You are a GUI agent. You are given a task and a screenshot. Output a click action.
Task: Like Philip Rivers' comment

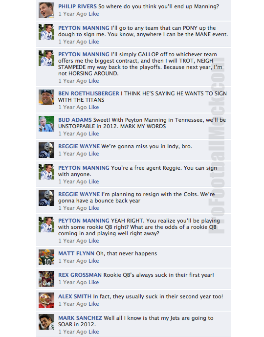click(x=94, y=14)
